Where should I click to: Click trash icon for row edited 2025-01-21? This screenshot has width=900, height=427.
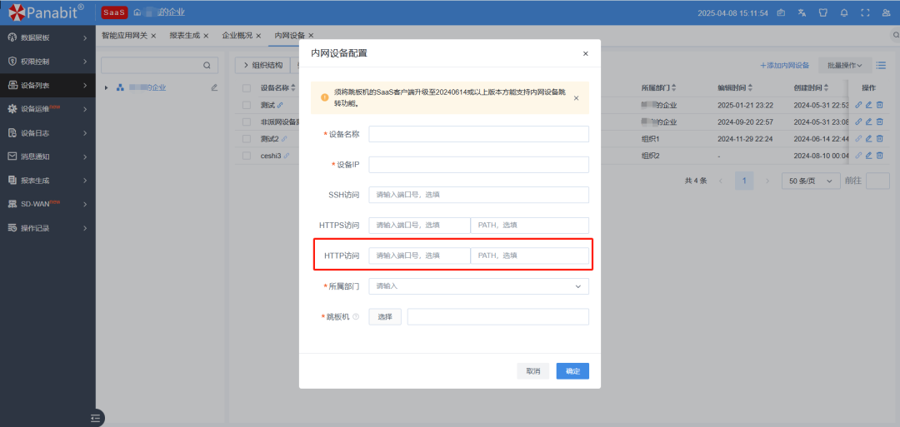click(879, 106)
